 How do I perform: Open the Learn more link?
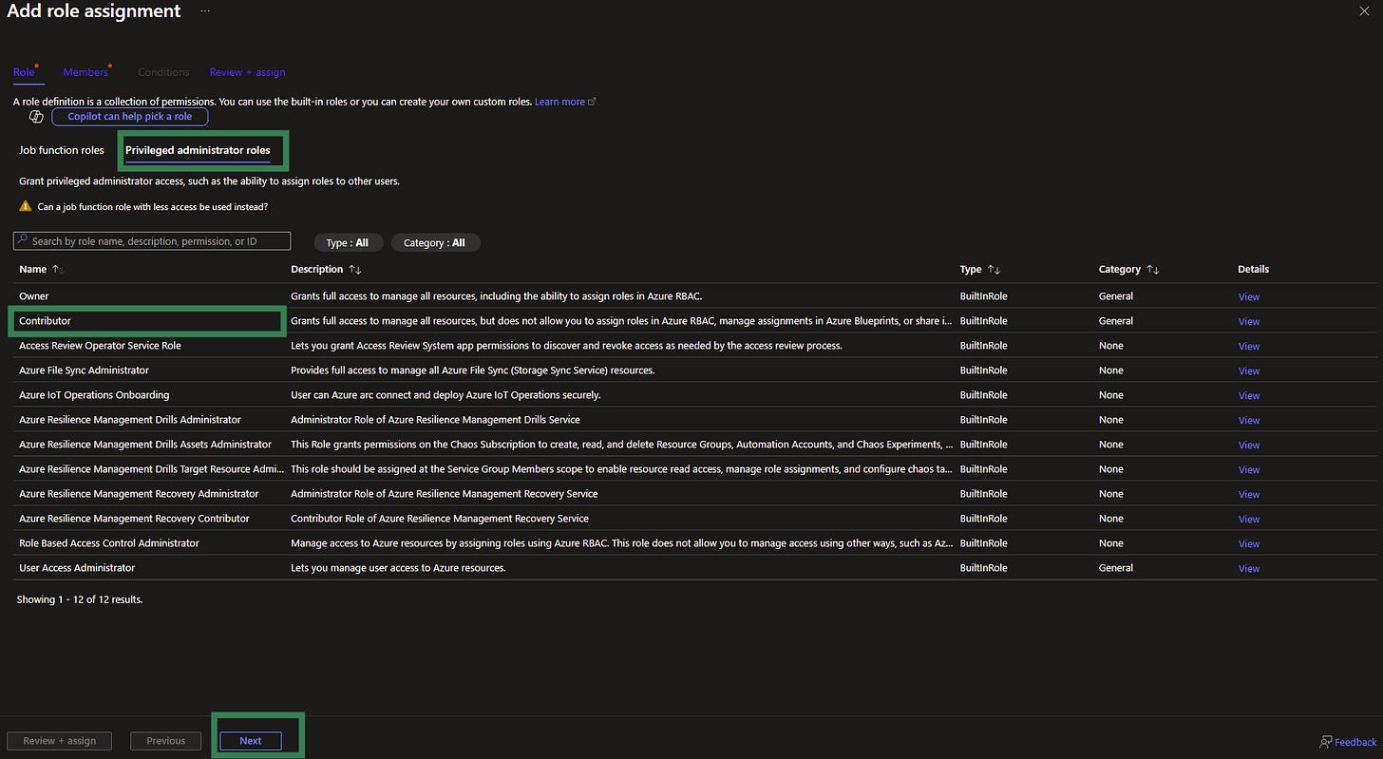click(559, 102)
